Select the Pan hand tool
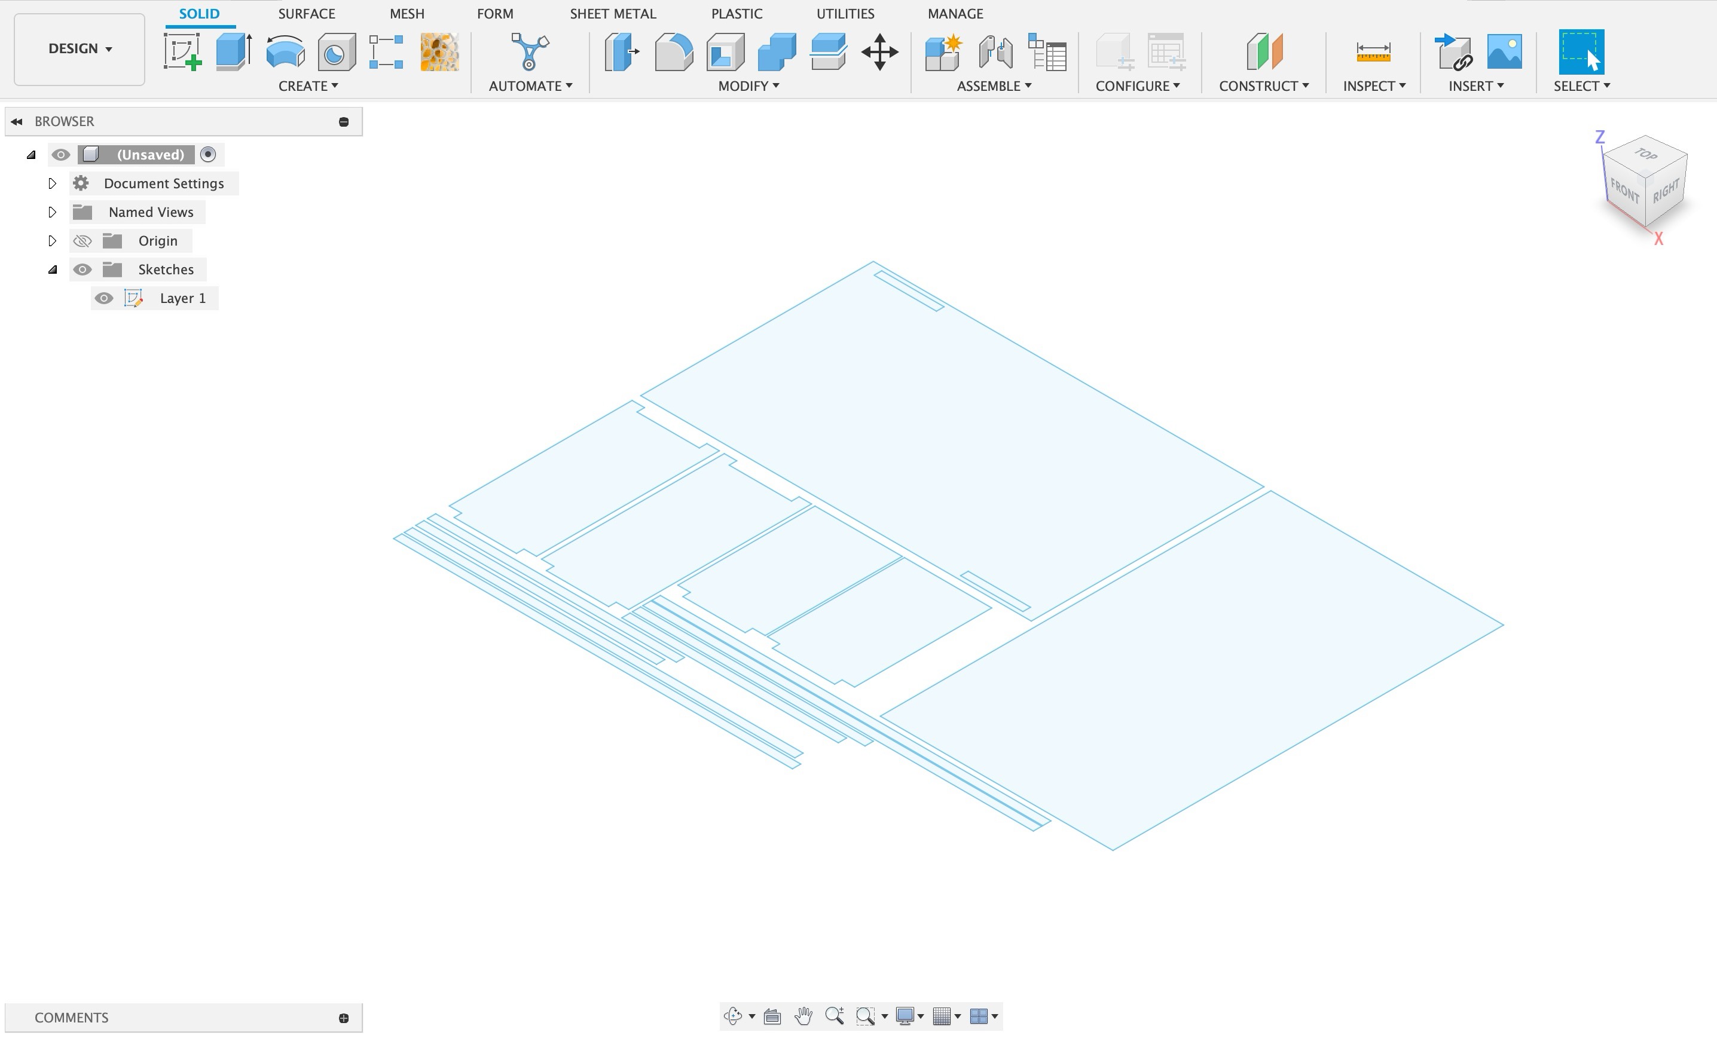The image size is (1717, 1038). tap(803, 1016)
